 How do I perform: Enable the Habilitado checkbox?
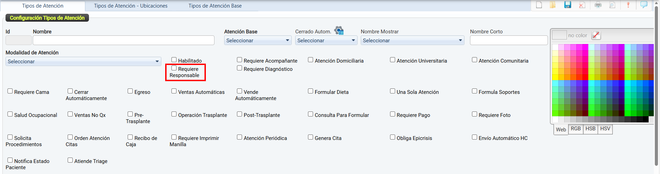(x=174, y=60)
